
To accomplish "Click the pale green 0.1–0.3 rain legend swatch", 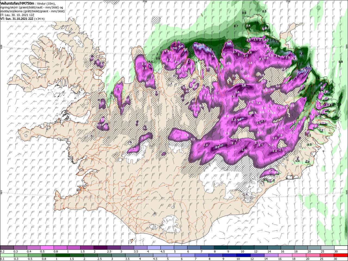I will click(x=7, y=255).
